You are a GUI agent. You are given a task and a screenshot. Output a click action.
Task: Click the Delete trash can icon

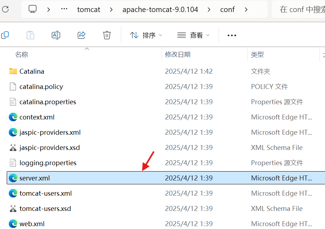click(107, 35)
